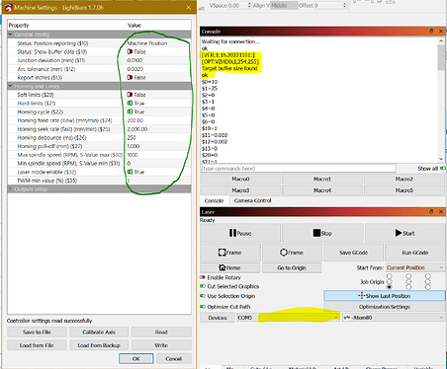Home the laser with Home button

coord(230,267)
